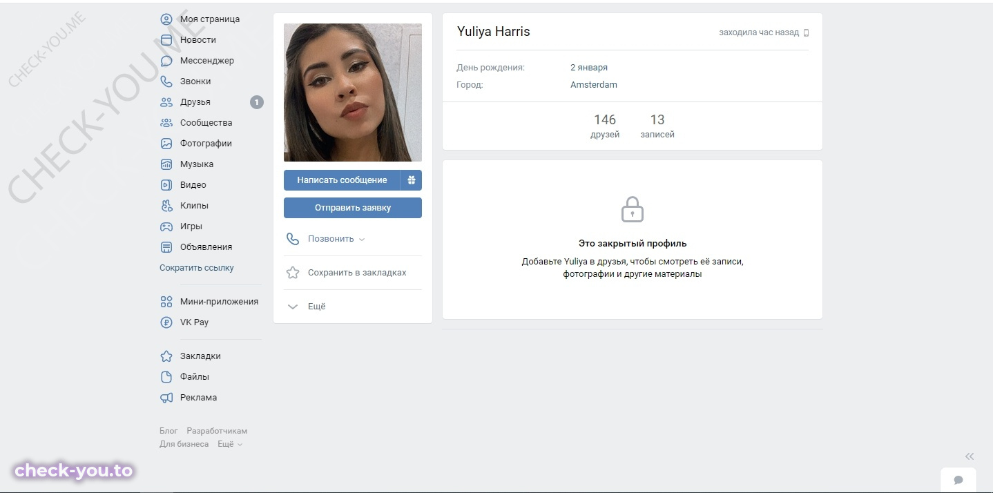Click the Написать сообщение button
This screenshot has width=993, height=493.
[x=342, y=180]
